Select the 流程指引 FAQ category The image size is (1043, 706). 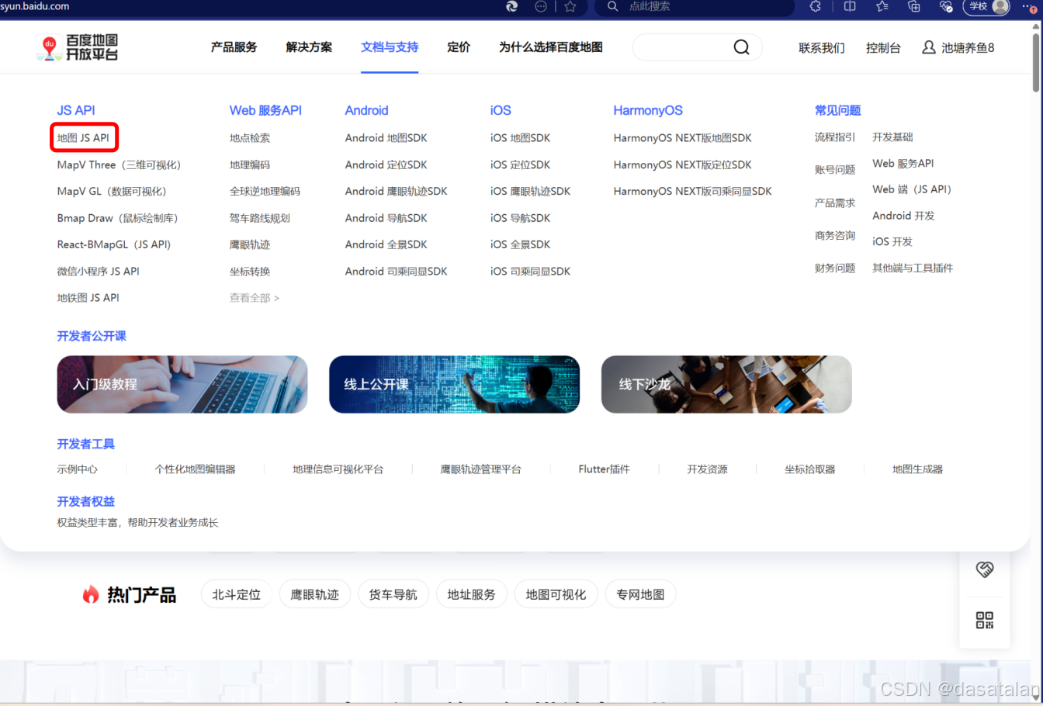coord(835,137)
